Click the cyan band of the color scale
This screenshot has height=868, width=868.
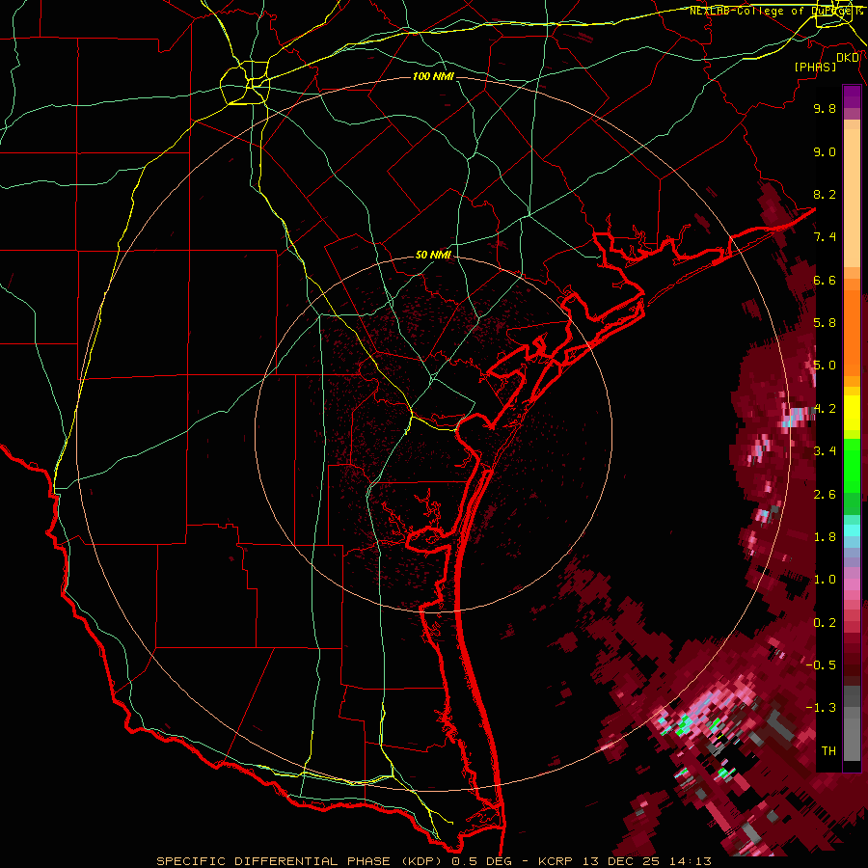pyautogui.click(x=852, y=530)
